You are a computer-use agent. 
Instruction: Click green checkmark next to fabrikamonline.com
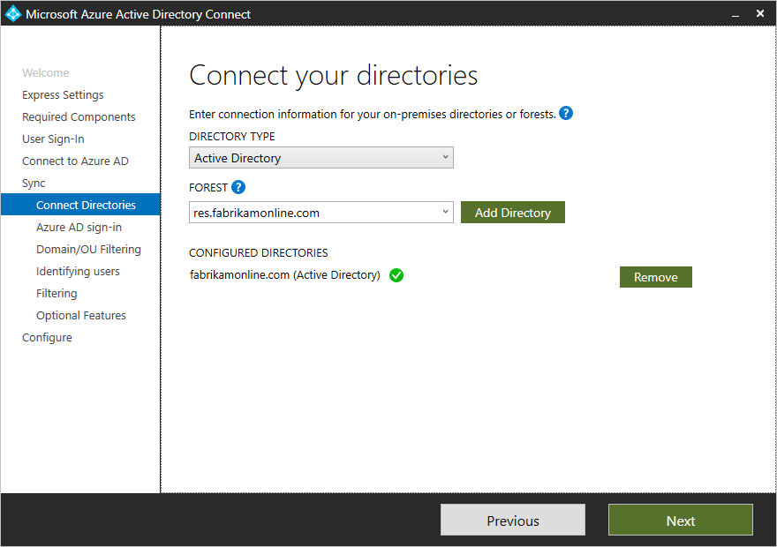pyautogui.click(x=396, y=275)
